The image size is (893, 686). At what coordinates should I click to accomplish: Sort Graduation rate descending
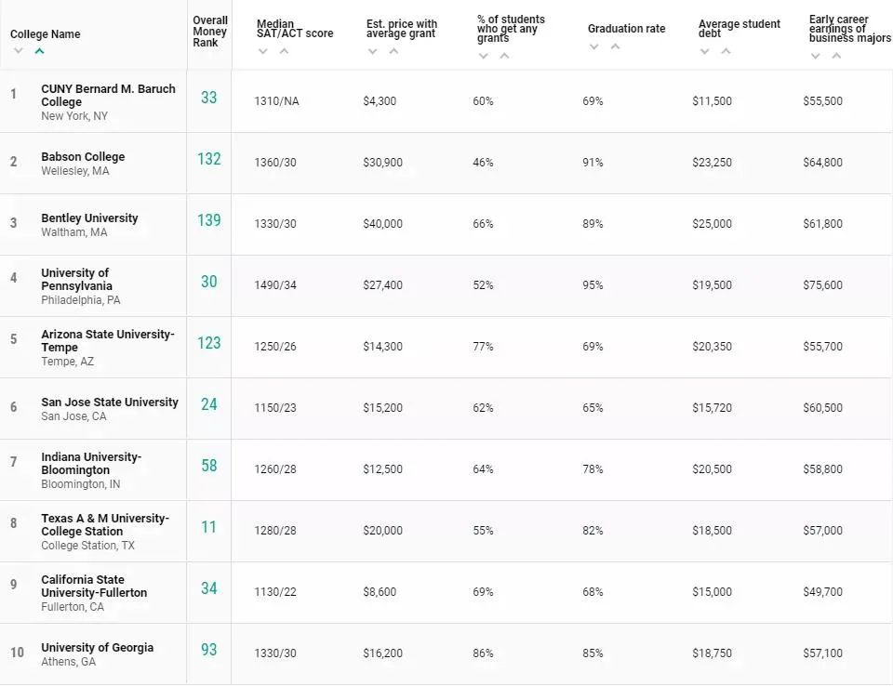tap(593, 46)
